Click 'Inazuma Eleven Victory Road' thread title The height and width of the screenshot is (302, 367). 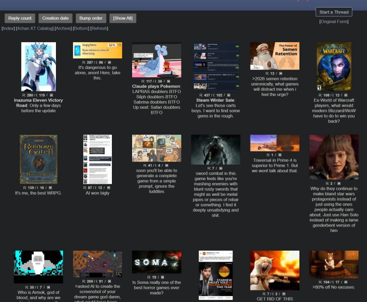[38, 103]
